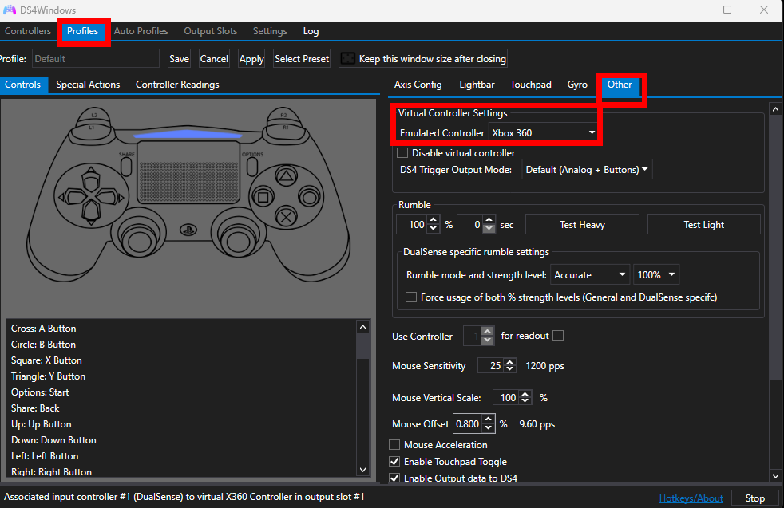Open the DS4 Trigger Output Mode dropdown
This screenshot has height=508, width=784.
[587, 170]
